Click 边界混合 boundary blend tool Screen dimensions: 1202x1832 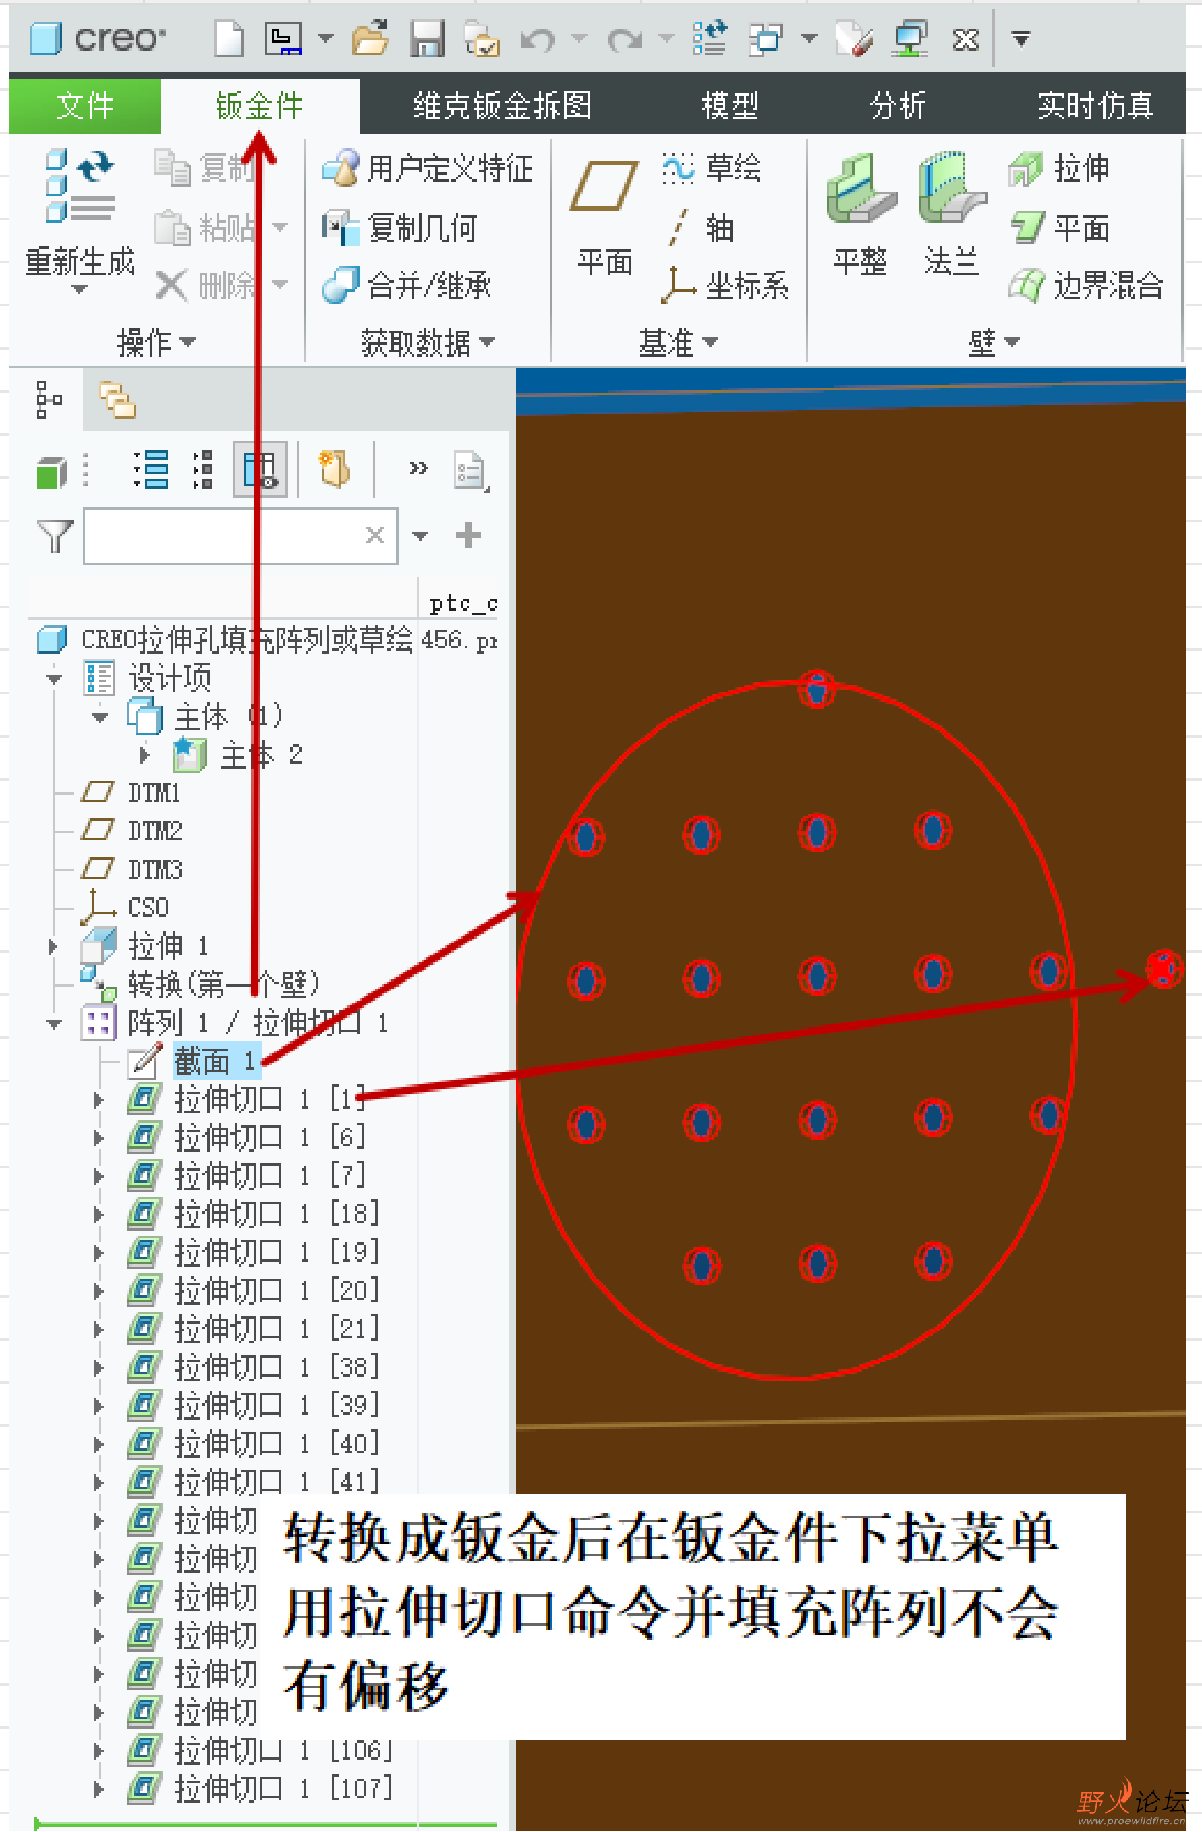pyautogui.click(x=1086, y=285)
